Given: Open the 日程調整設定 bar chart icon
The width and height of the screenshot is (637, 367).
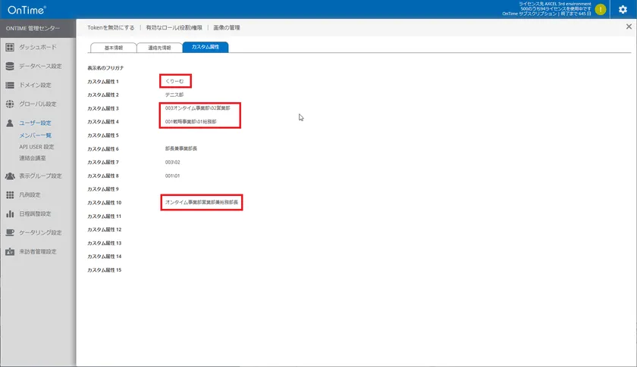Looking at the screenshot, I should pos(10,213).
